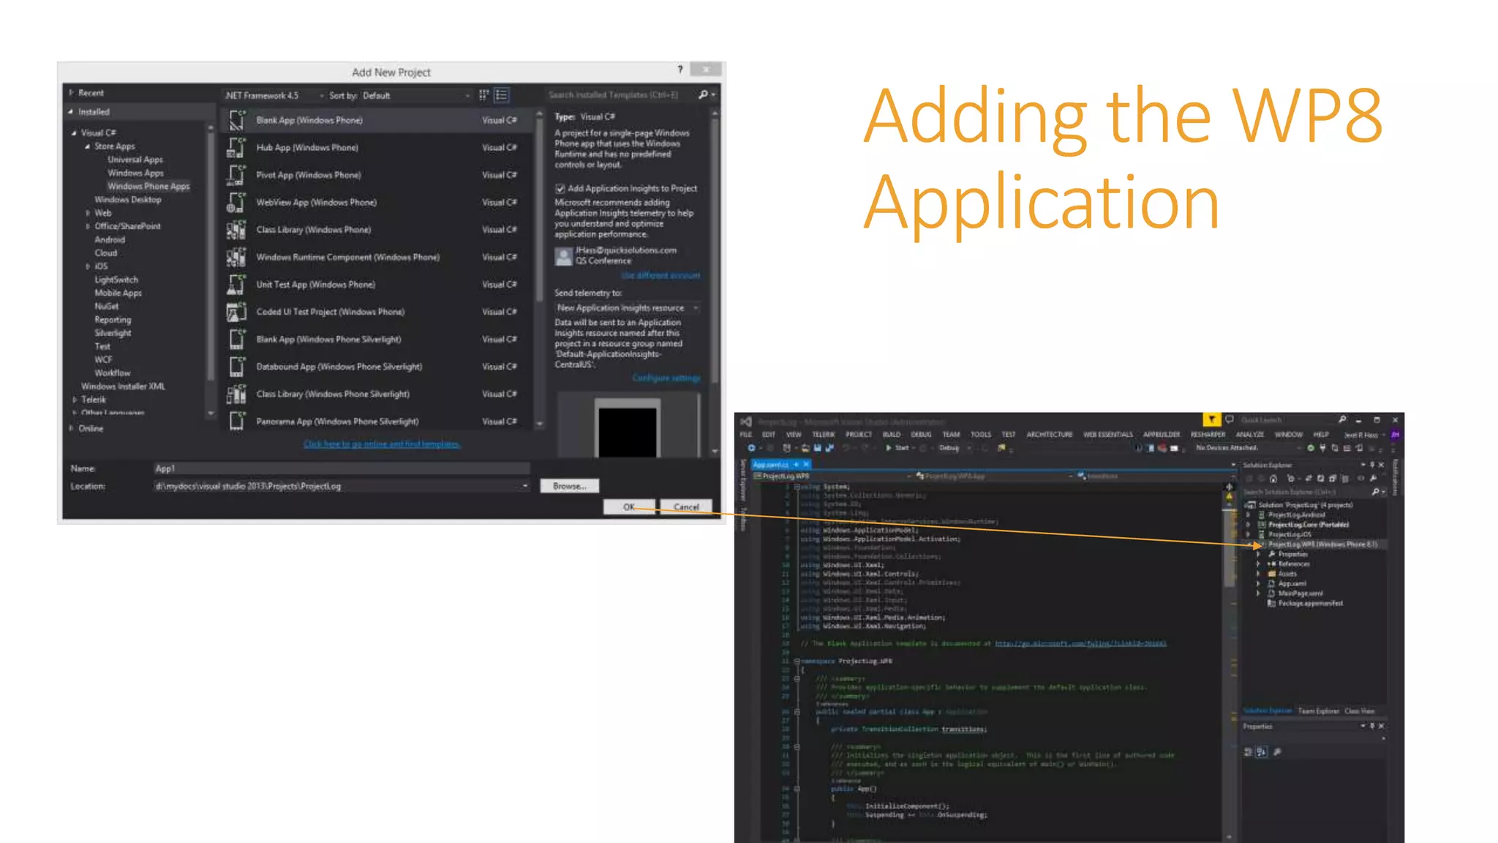The width and height of the screenshot is (1498, 843).
Task: Click the Solution Explorer search magnifier
Action: 1375,492
